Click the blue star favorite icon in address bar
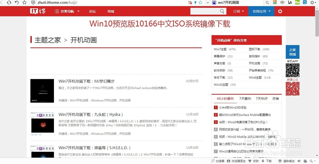319x164 pixels. 200,3
